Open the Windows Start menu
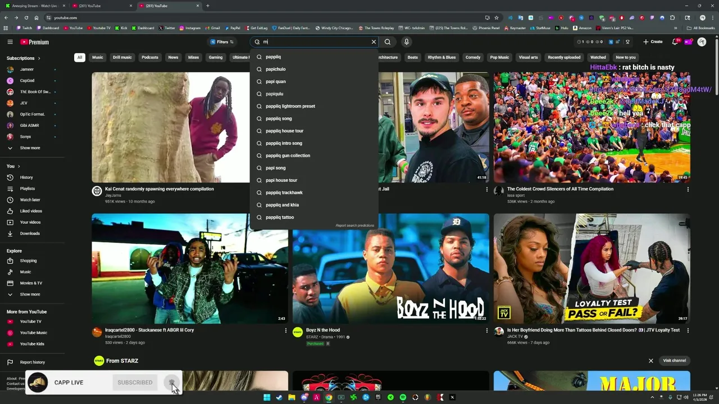Screen dimensions: 719x404 pyautogui.click(x=267, y=397)
